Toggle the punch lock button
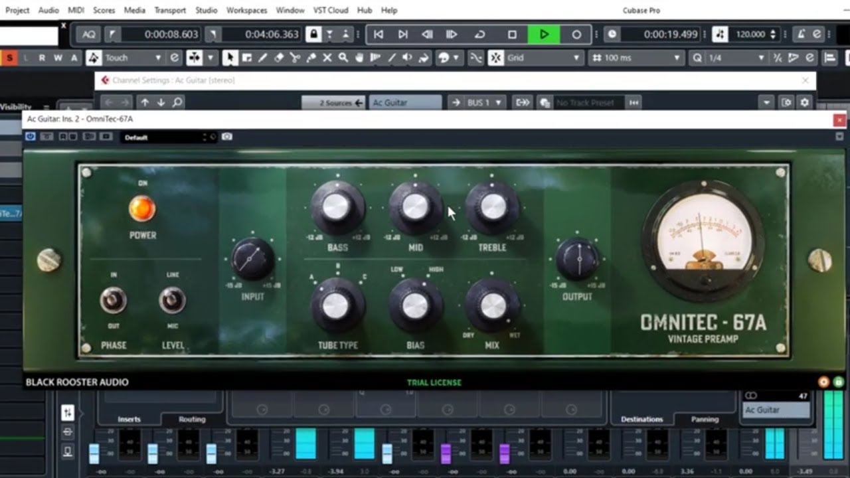Screen dimensions: 850x478 pos(313,35)
